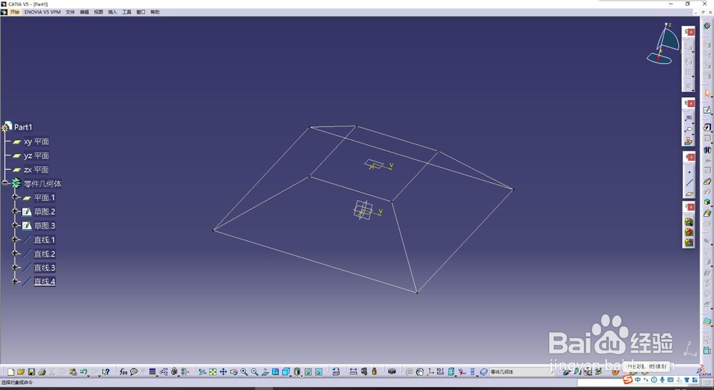The width and height of the screenshot is (714, 390).
Task: Select the Sketcher tool in right toolbar
Action: (x=707, y=109)
